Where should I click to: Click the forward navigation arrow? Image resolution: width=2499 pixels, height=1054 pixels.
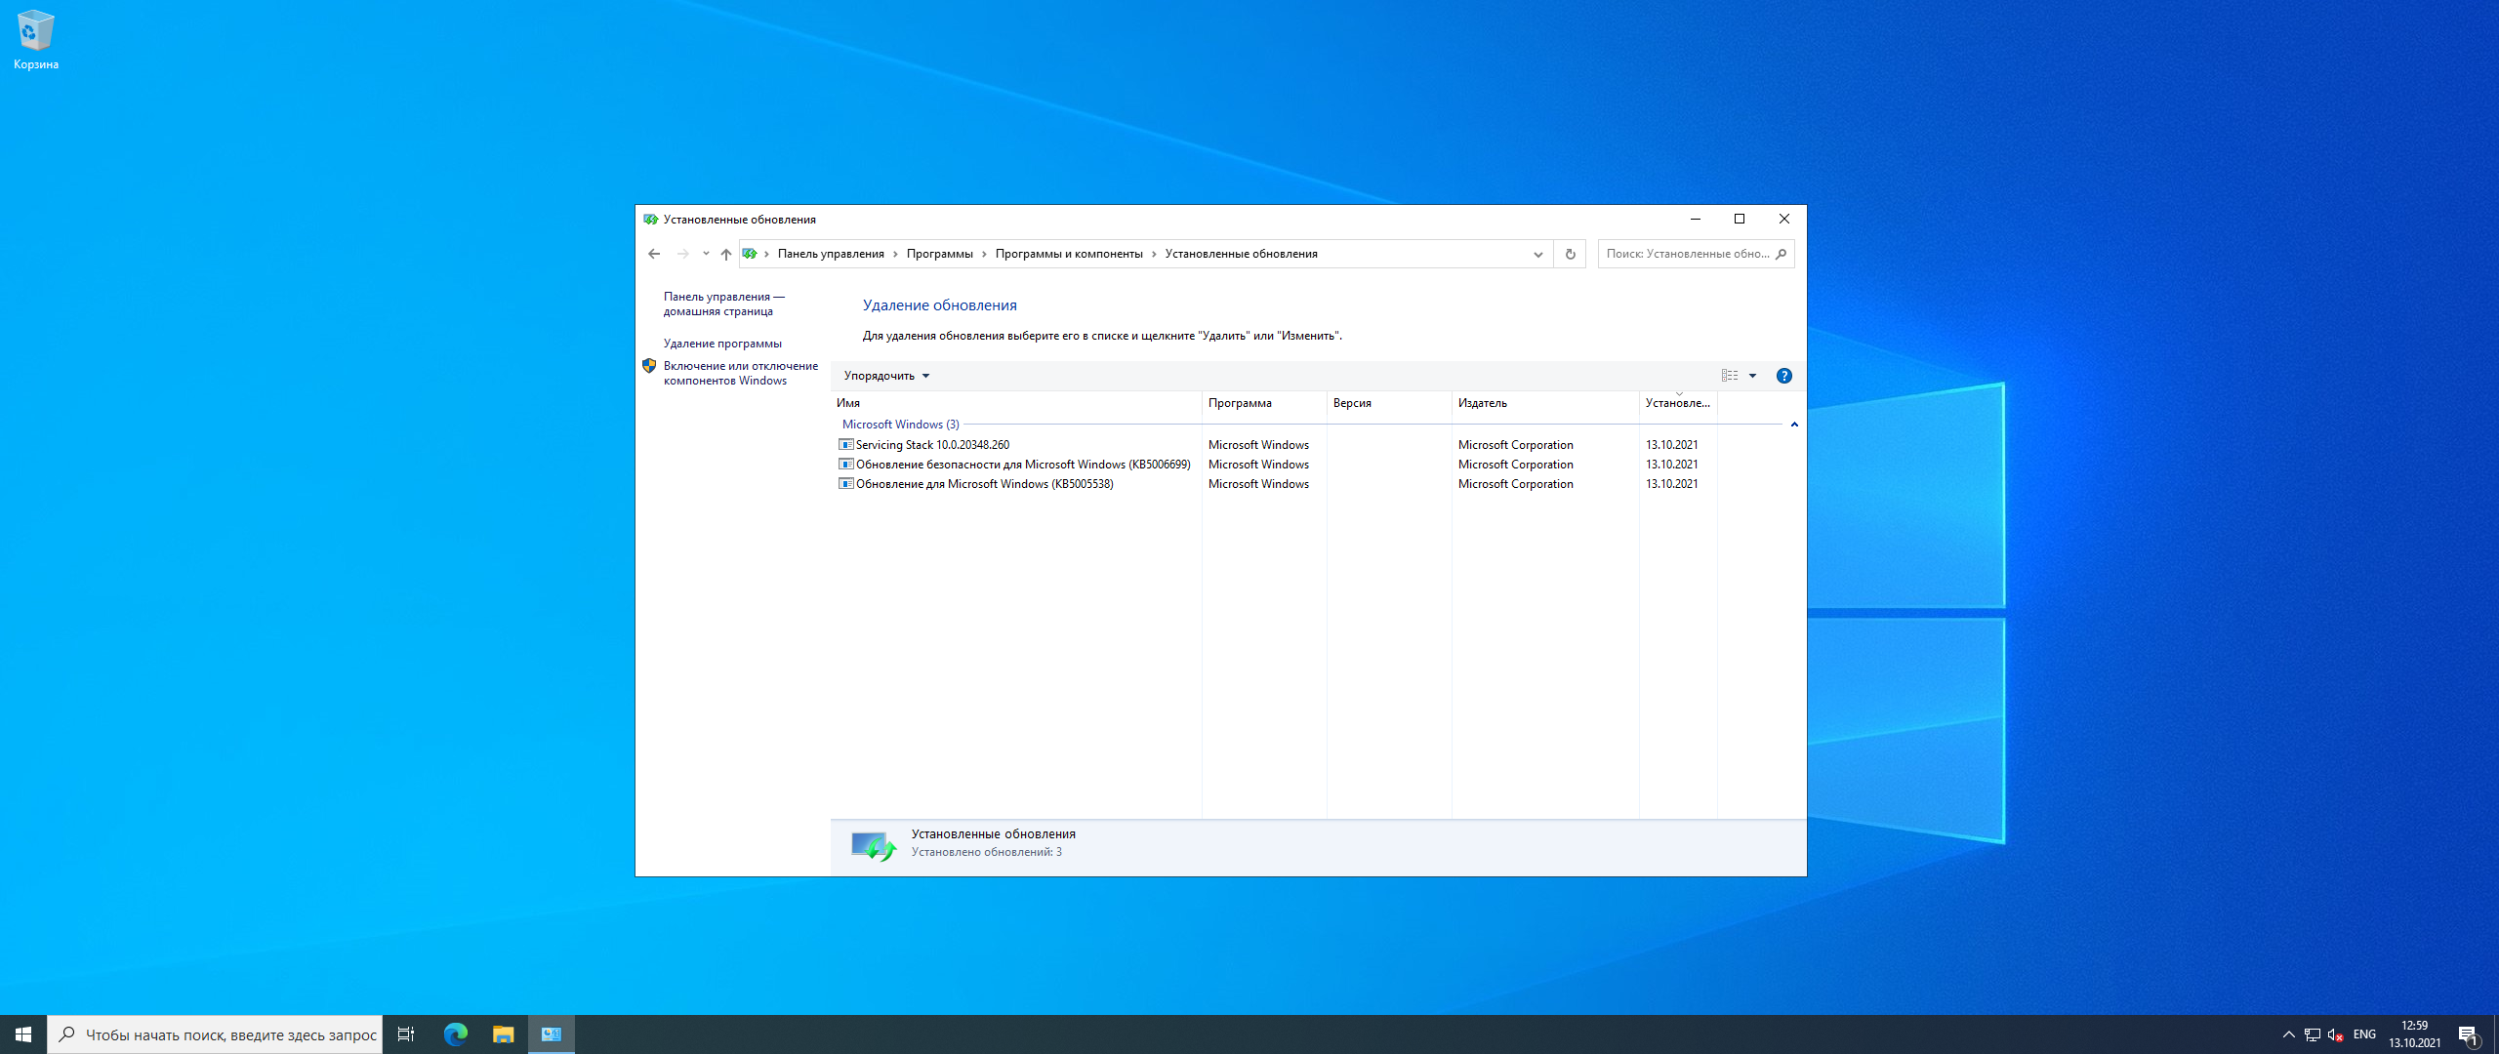(682, 254)
